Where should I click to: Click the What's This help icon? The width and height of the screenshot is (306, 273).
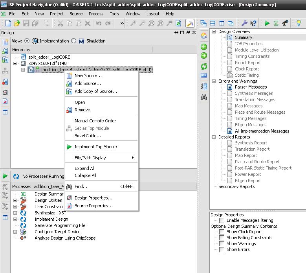point(253,24)
